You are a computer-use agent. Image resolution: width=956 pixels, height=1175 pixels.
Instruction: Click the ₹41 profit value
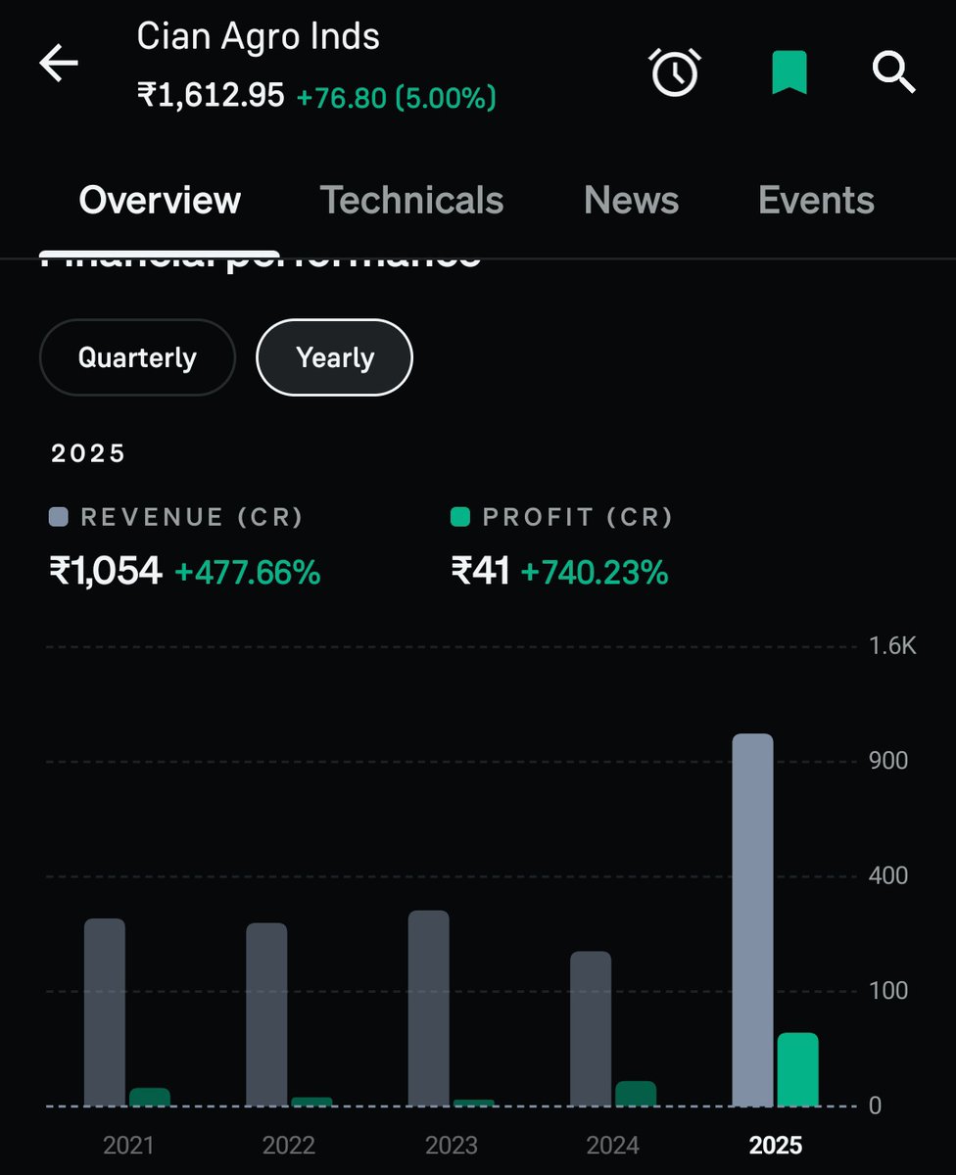[480, 571]
